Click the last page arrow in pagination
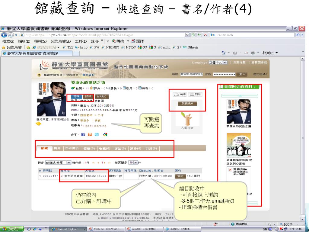309x232 pixels. click(x=109, y=163)
